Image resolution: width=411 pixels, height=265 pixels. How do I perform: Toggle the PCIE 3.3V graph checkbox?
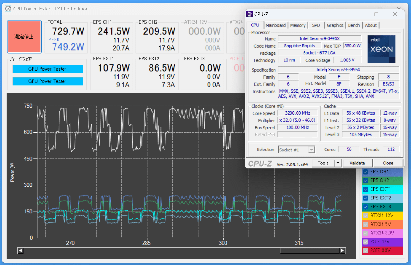point(366,250)
